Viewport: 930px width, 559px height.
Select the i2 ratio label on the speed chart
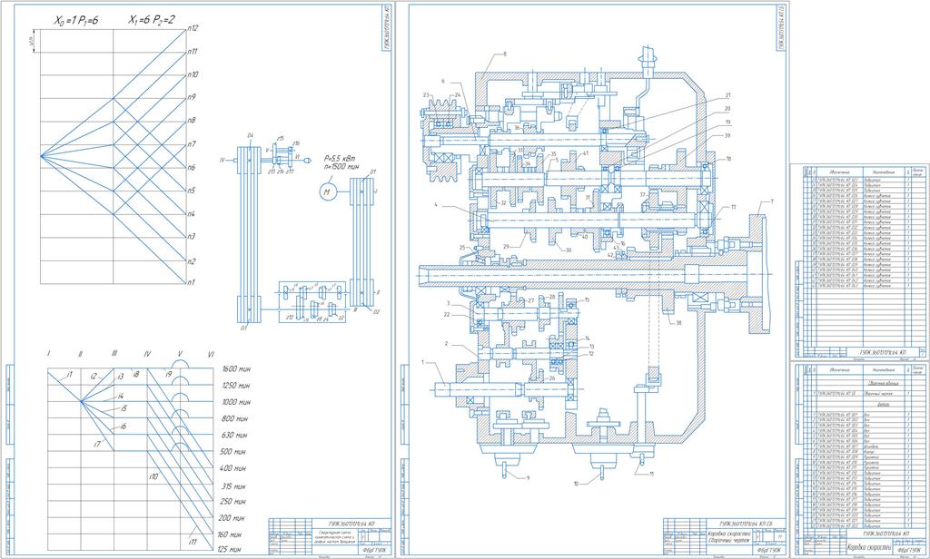[x=94, y=377]
